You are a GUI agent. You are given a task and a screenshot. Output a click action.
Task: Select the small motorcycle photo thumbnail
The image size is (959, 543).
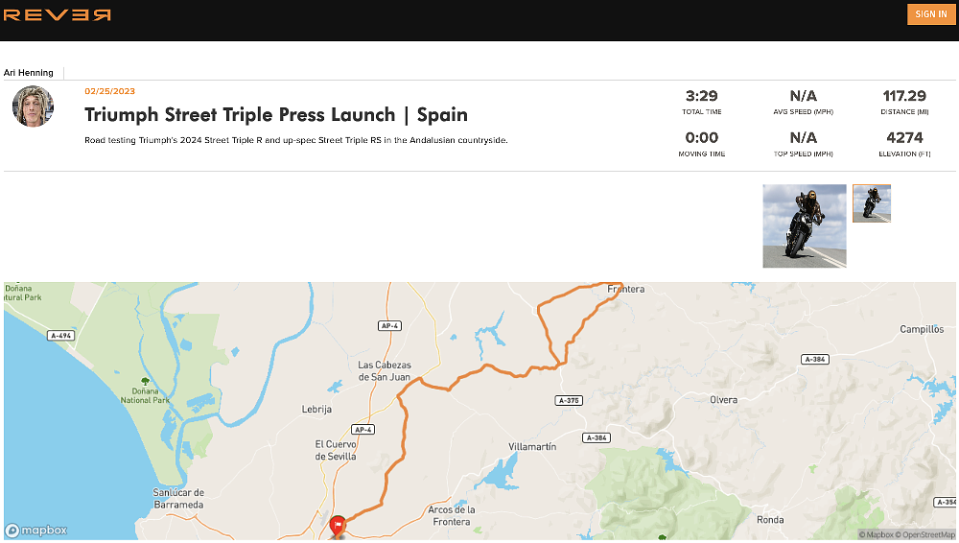tap(872, 203)
